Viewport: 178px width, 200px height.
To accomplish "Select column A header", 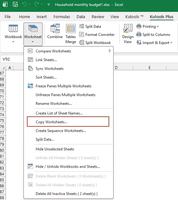I will point(10,68).
